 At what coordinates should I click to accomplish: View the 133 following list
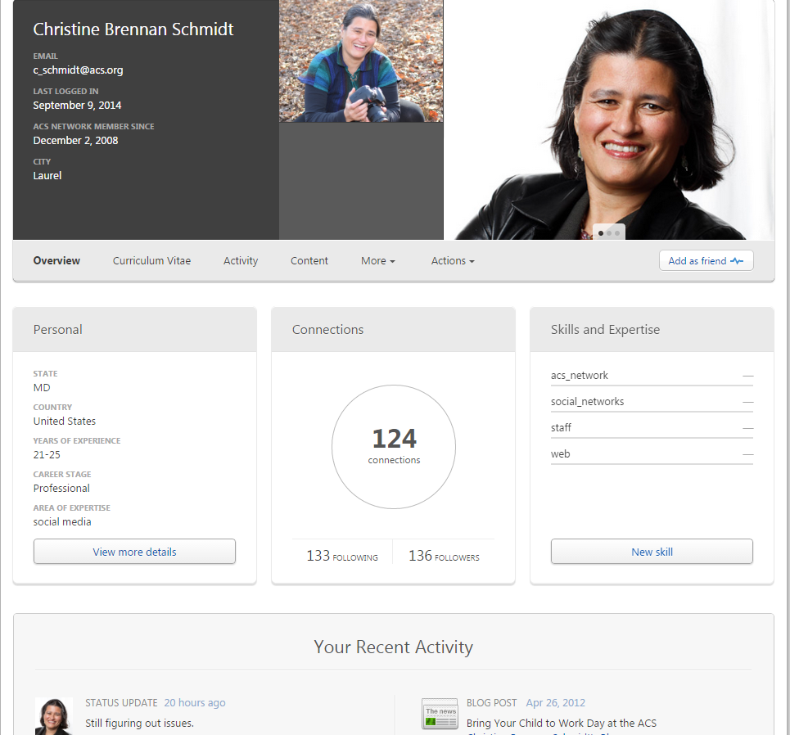342,557
